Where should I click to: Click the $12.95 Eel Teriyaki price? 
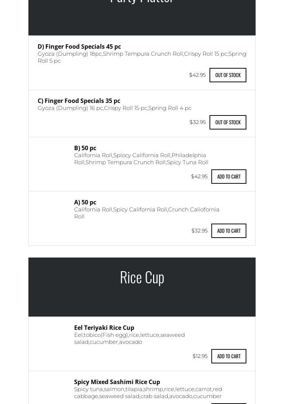coord(200,356)
